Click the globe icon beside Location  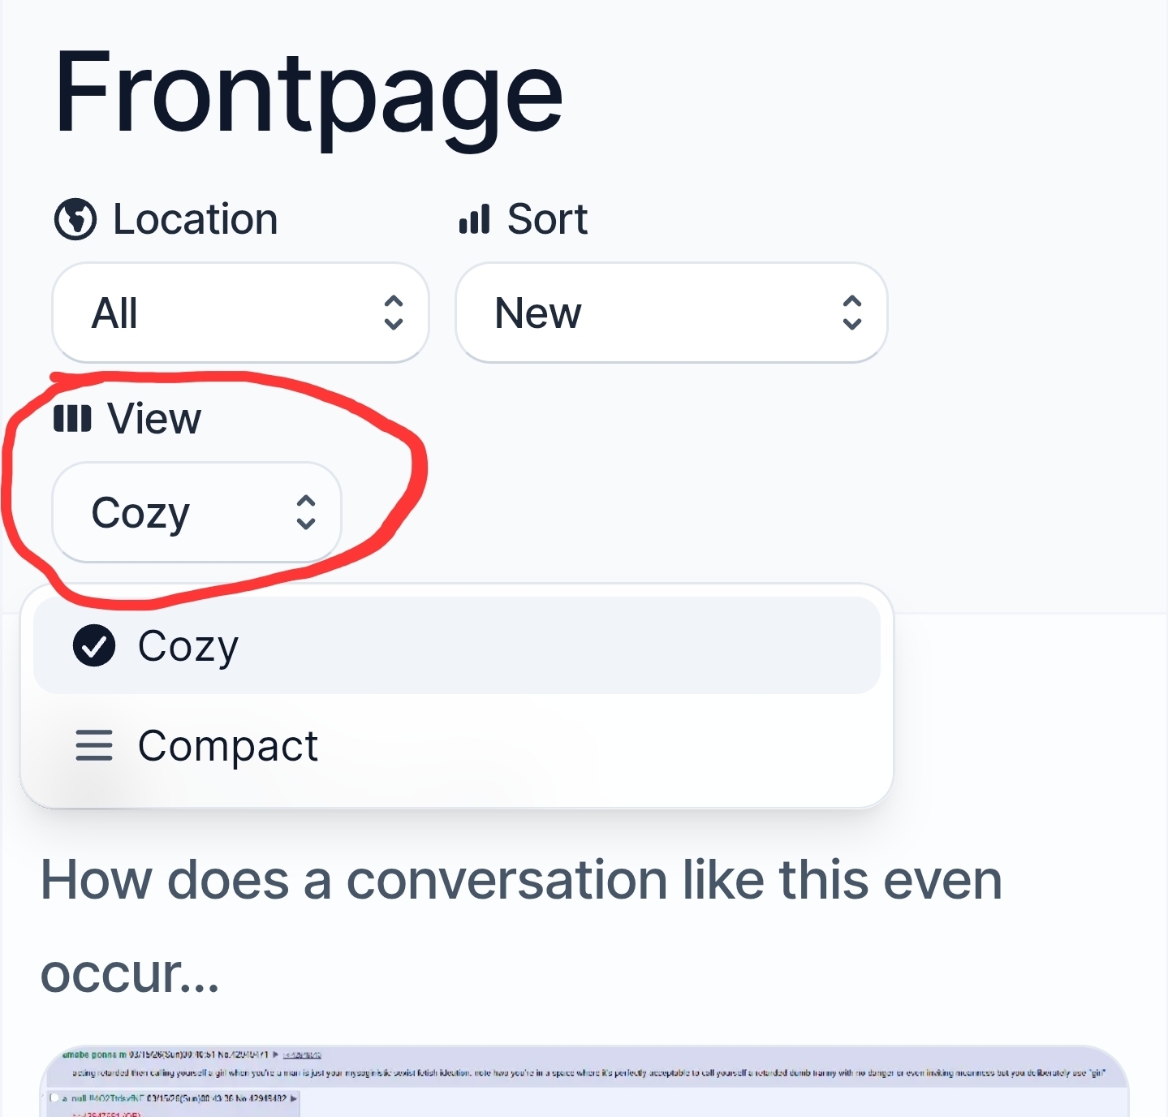75,219
